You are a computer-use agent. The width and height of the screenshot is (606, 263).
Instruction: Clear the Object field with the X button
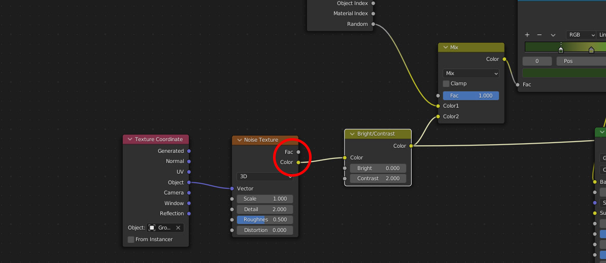(x=178, y=228)
